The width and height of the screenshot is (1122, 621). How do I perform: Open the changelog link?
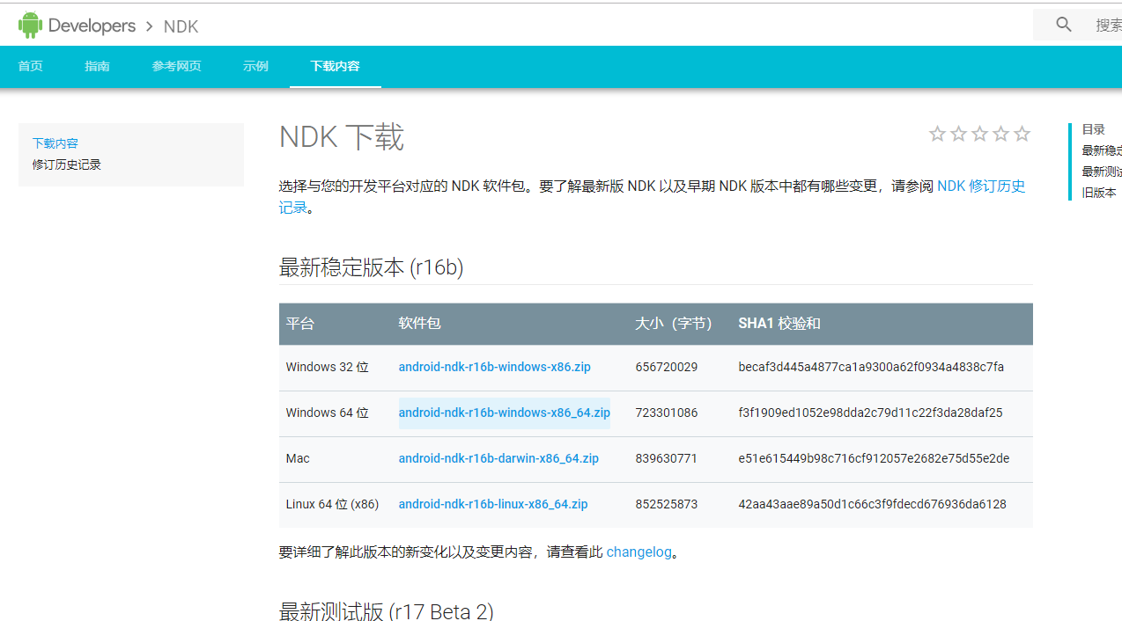639,552
